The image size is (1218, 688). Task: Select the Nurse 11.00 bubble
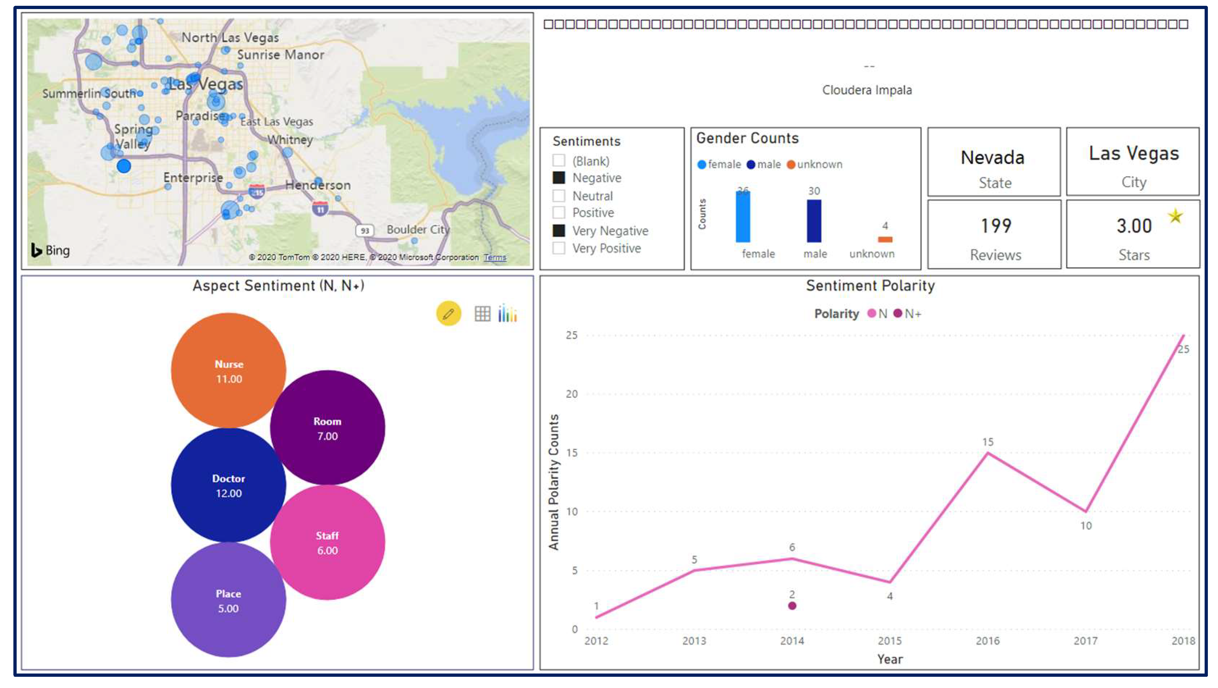coord(228,370)
